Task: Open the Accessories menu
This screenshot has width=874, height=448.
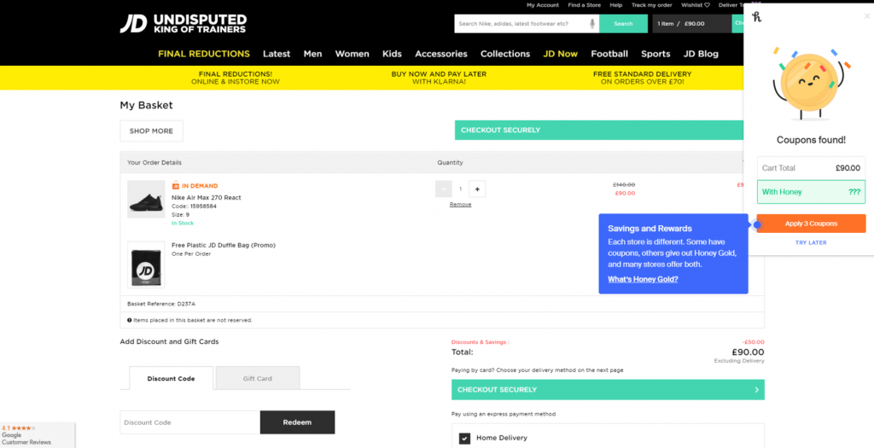Action: pyautogui.click(x=441, y=54)
